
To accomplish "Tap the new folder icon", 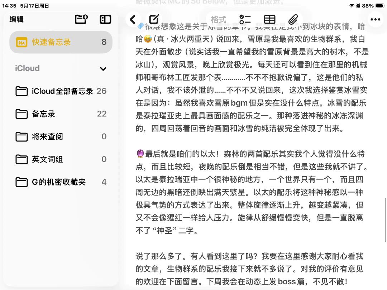I will coord(81,19).
